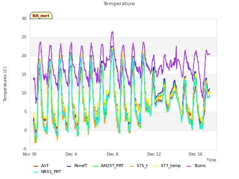Click the orange li75_t color swatch
This screenshot has width=239, height=179.
pyautogui.click(x=131, y=166)
